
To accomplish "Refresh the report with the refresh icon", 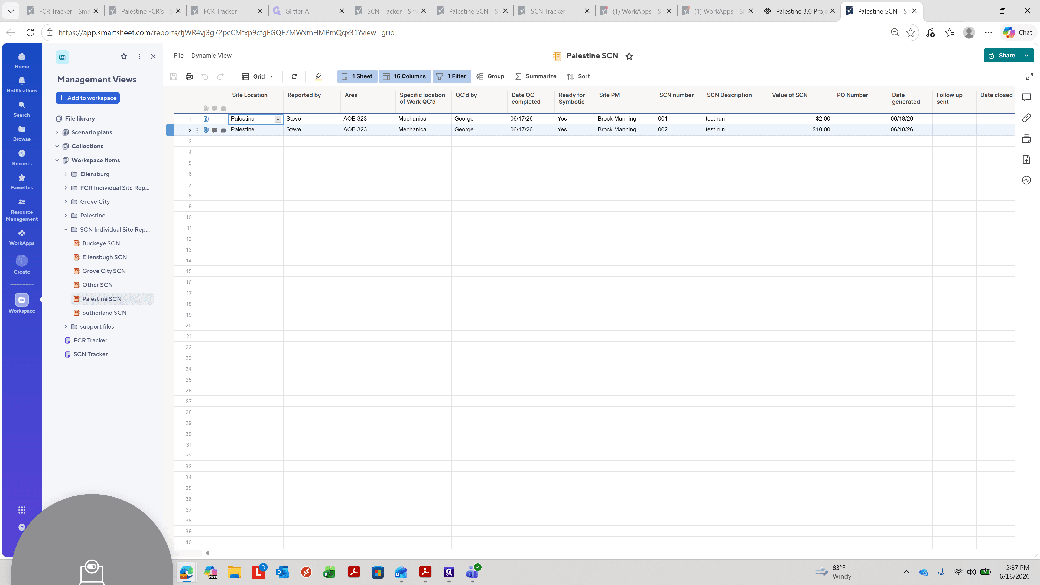I will pos(294,76).
